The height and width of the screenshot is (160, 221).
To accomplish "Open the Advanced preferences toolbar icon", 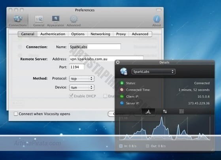I will click(x=74, y=21).
